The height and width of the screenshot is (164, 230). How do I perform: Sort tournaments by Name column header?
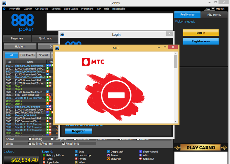(x=30, y=62)
